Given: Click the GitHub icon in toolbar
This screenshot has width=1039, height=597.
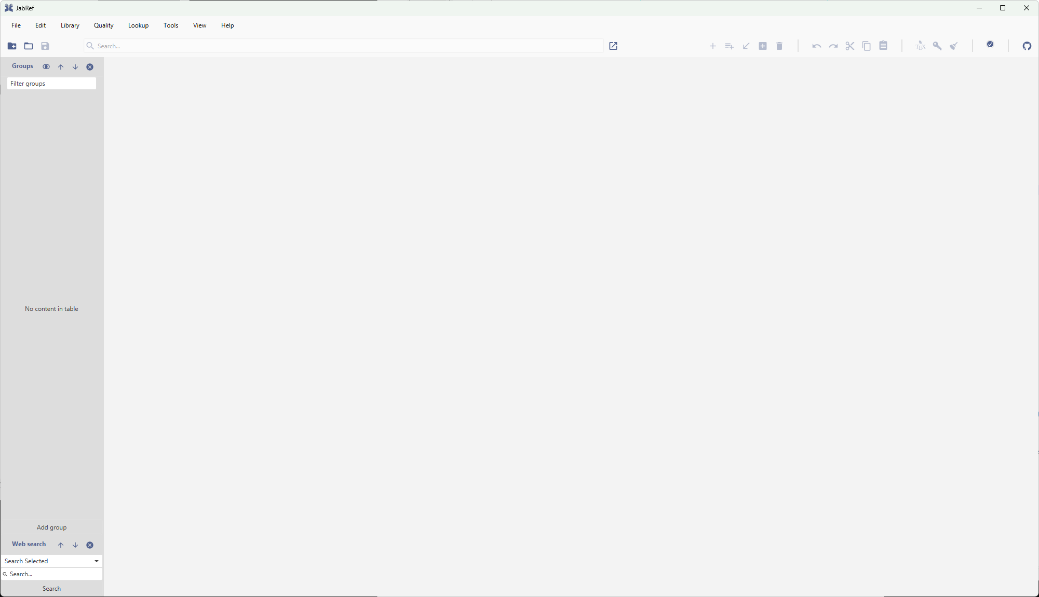Looking at the screenshot, I should pos(1027,46).
